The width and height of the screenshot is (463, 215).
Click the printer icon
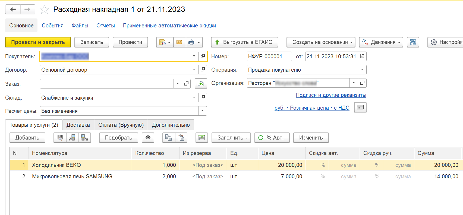click(x=191, y=42)
